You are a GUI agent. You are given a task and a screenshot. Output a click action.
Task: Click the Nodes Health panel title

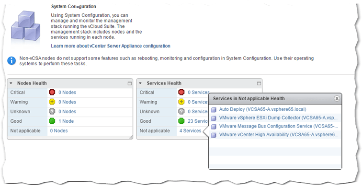pyautogui.click(x=32, y=83)
